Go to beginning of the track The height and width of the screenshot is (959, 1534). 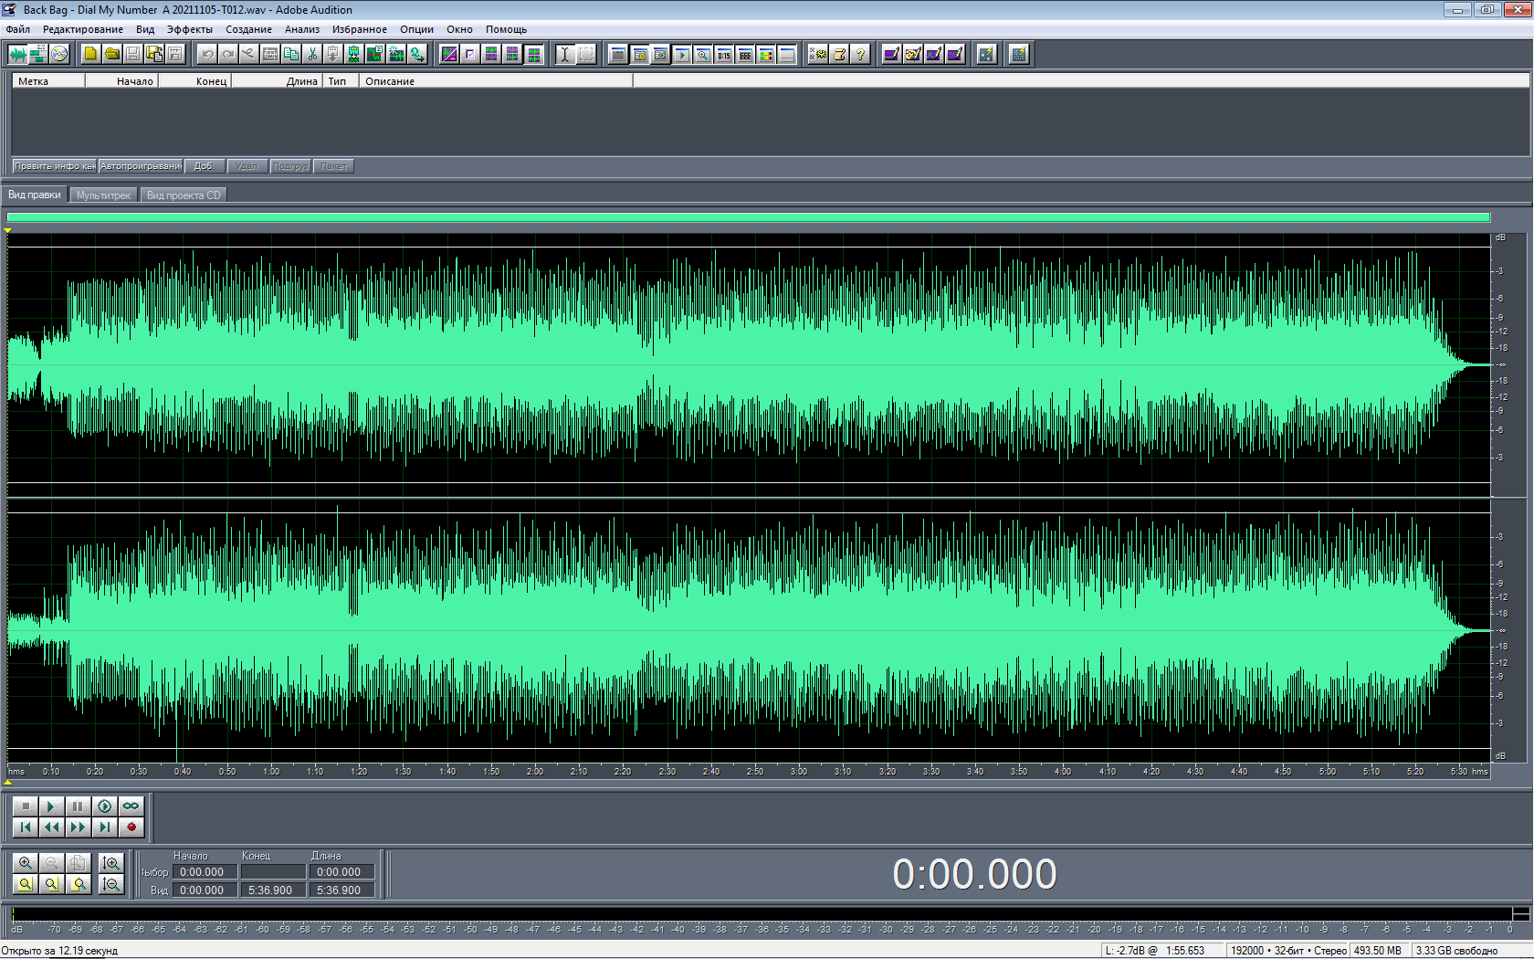tap(26, 827)
